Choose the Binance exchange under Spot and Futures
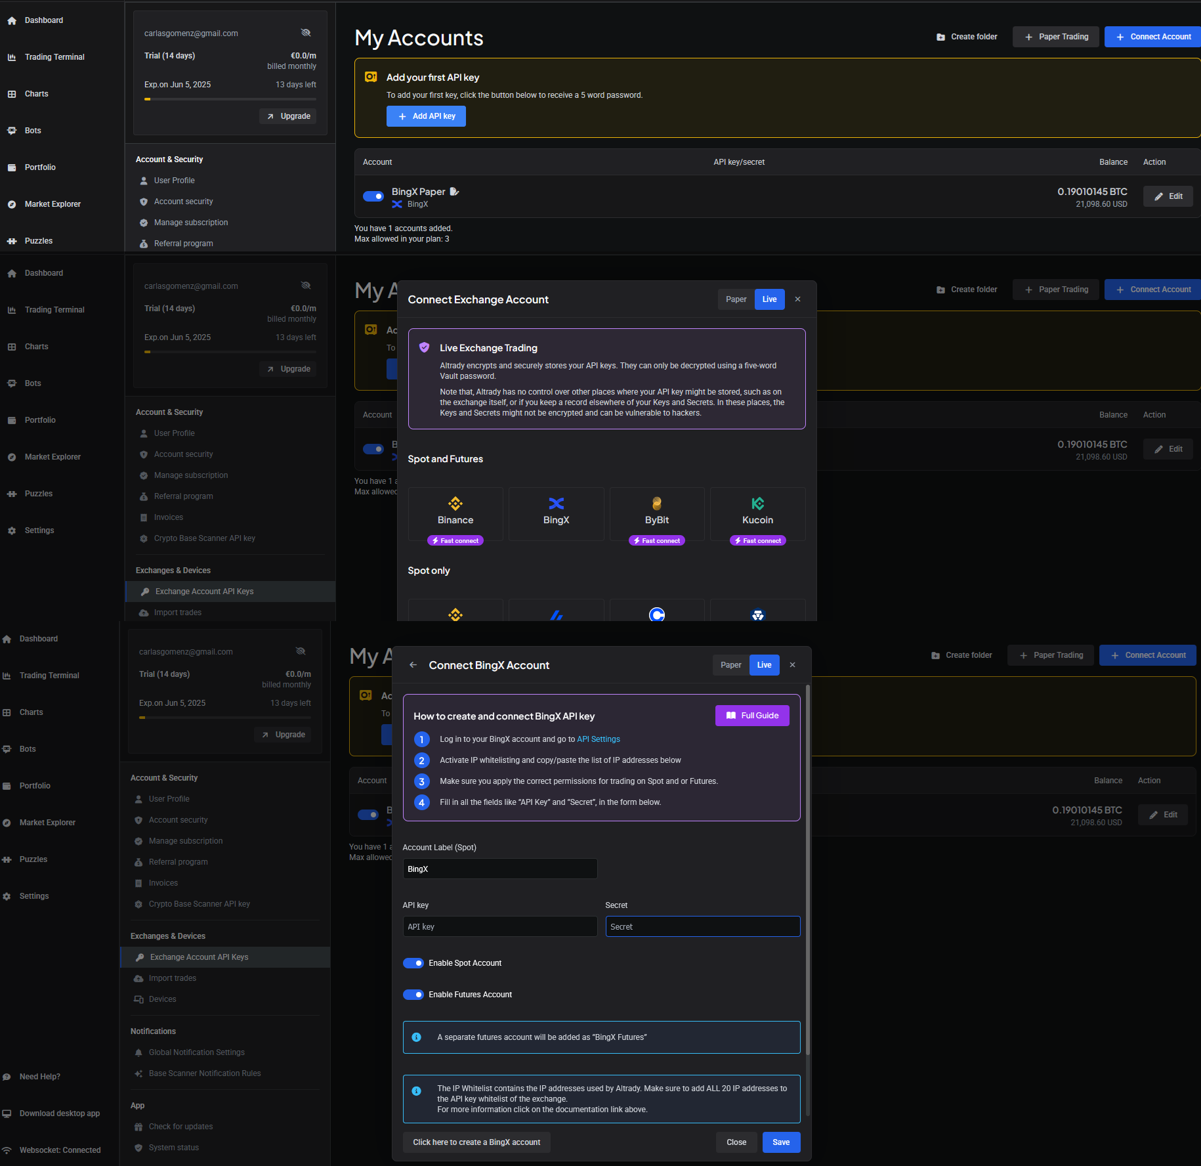The width and height of the screenshot is (1201, 1166). pos(455,513)
